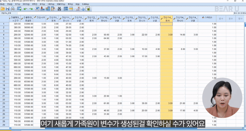This screenshot has width=246, height=131.
Task: Click the Save floppy disk icon
Action: [7, 9]
